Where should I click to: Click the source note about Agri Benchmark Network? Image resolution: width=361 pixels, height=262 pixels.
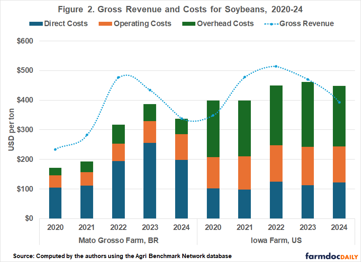point(122,256)
